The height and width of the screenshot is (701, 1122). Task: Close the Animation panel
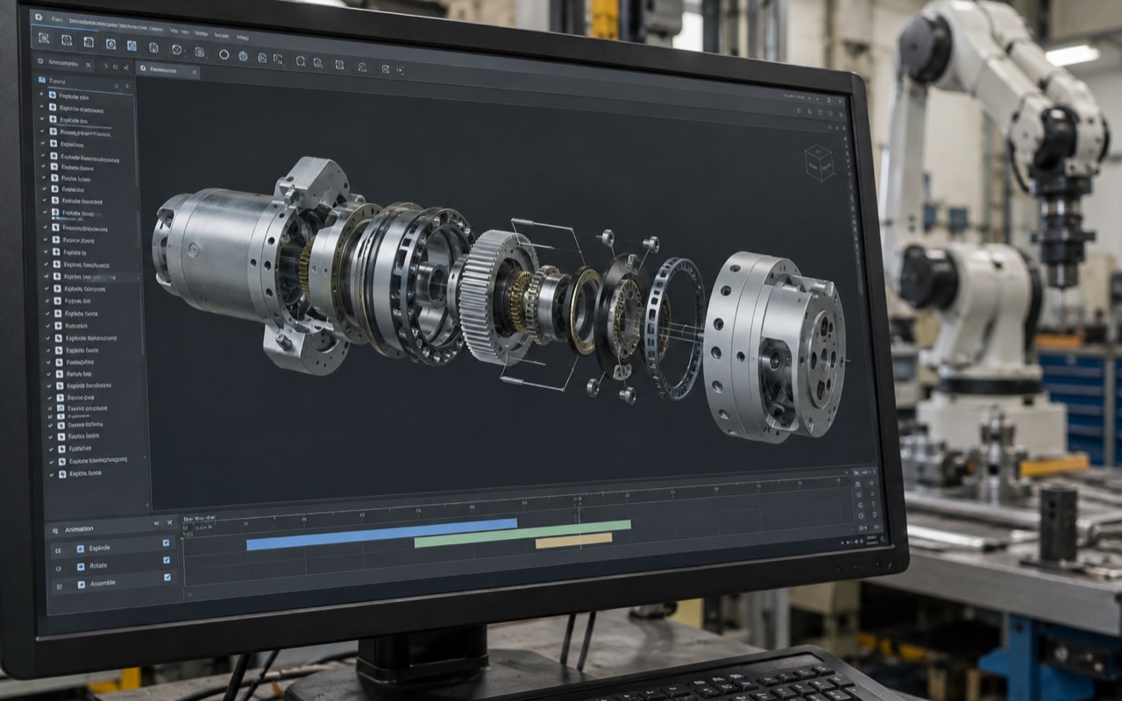[x=170, y=522]
